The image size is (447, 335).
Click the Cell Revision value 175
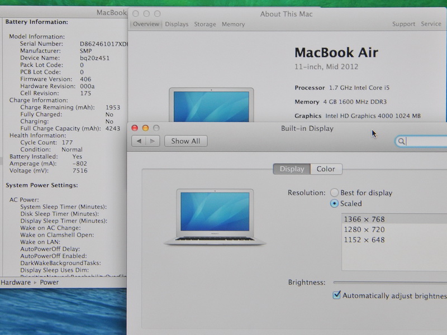click(x=85, y=93)
